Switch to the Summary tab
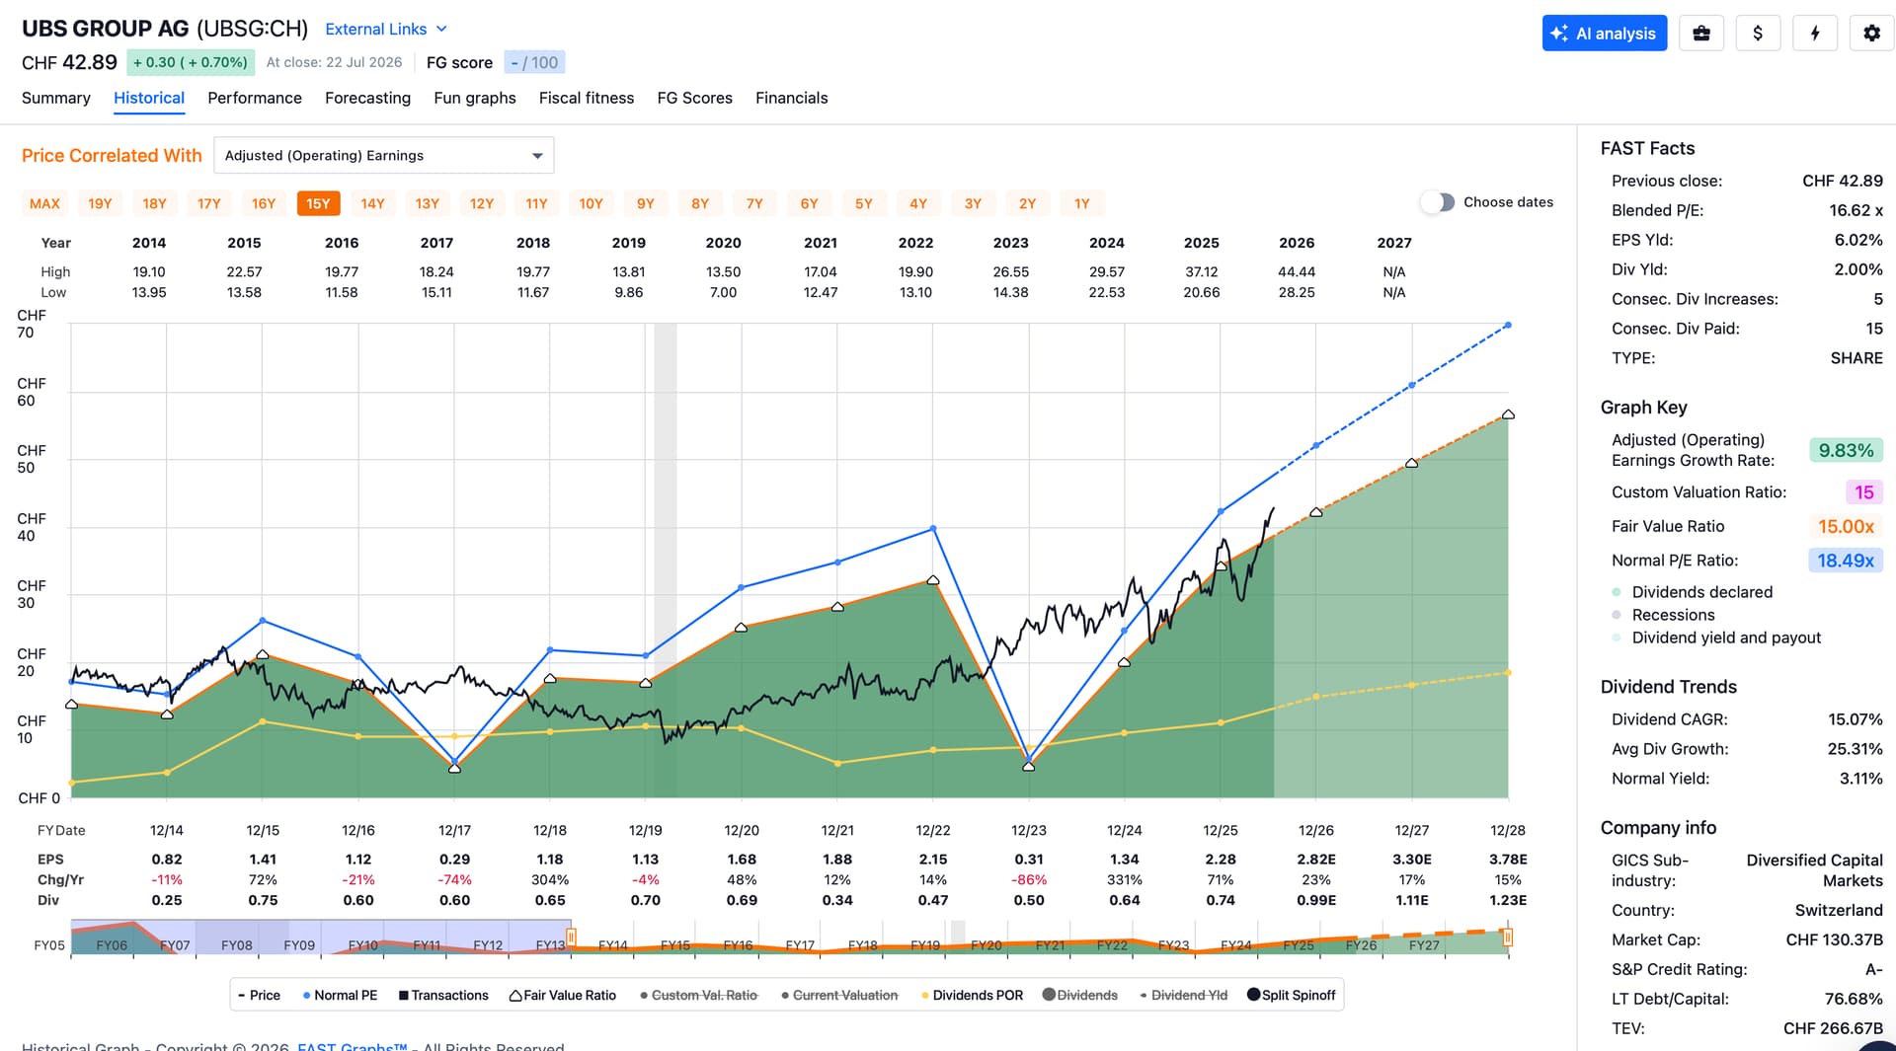The height and width of the screenshot is (1051, 1896). pos(56,98)
